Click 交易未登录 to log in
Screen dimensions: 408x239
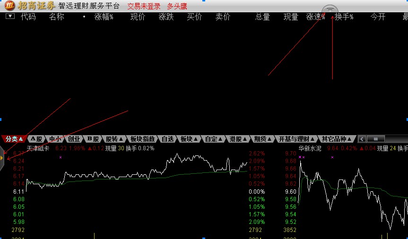click(144, 6)
